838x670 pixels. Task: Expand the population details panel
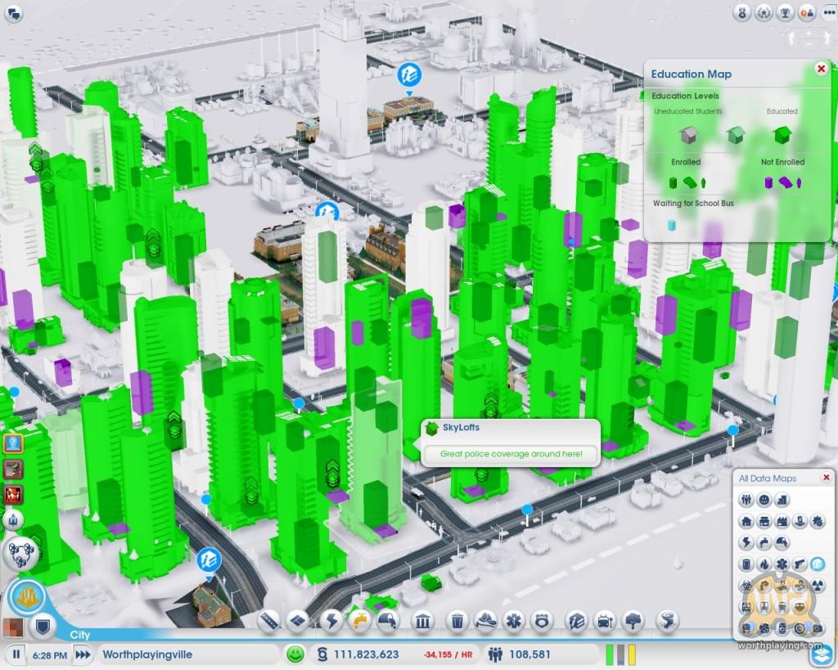tap(520, 654)
